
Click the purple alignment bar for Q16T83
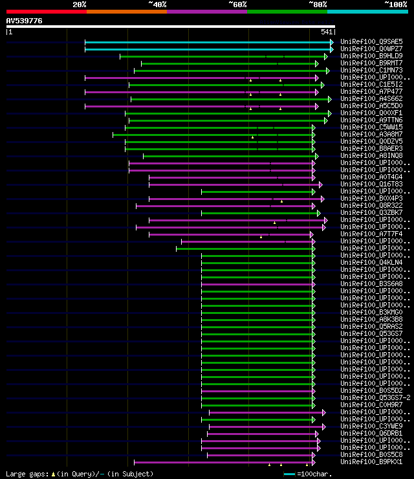point(234,185)
